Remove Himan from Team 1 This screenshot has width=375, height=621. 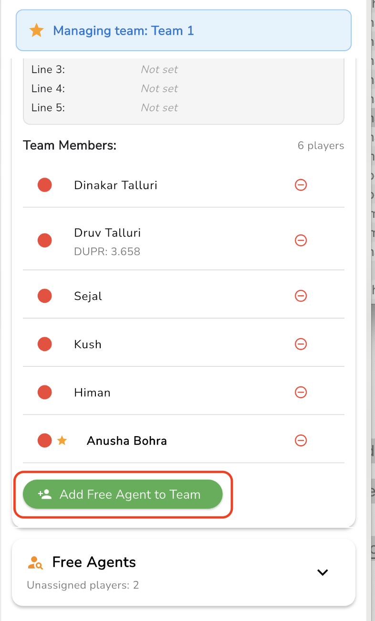tap(301, 393)
